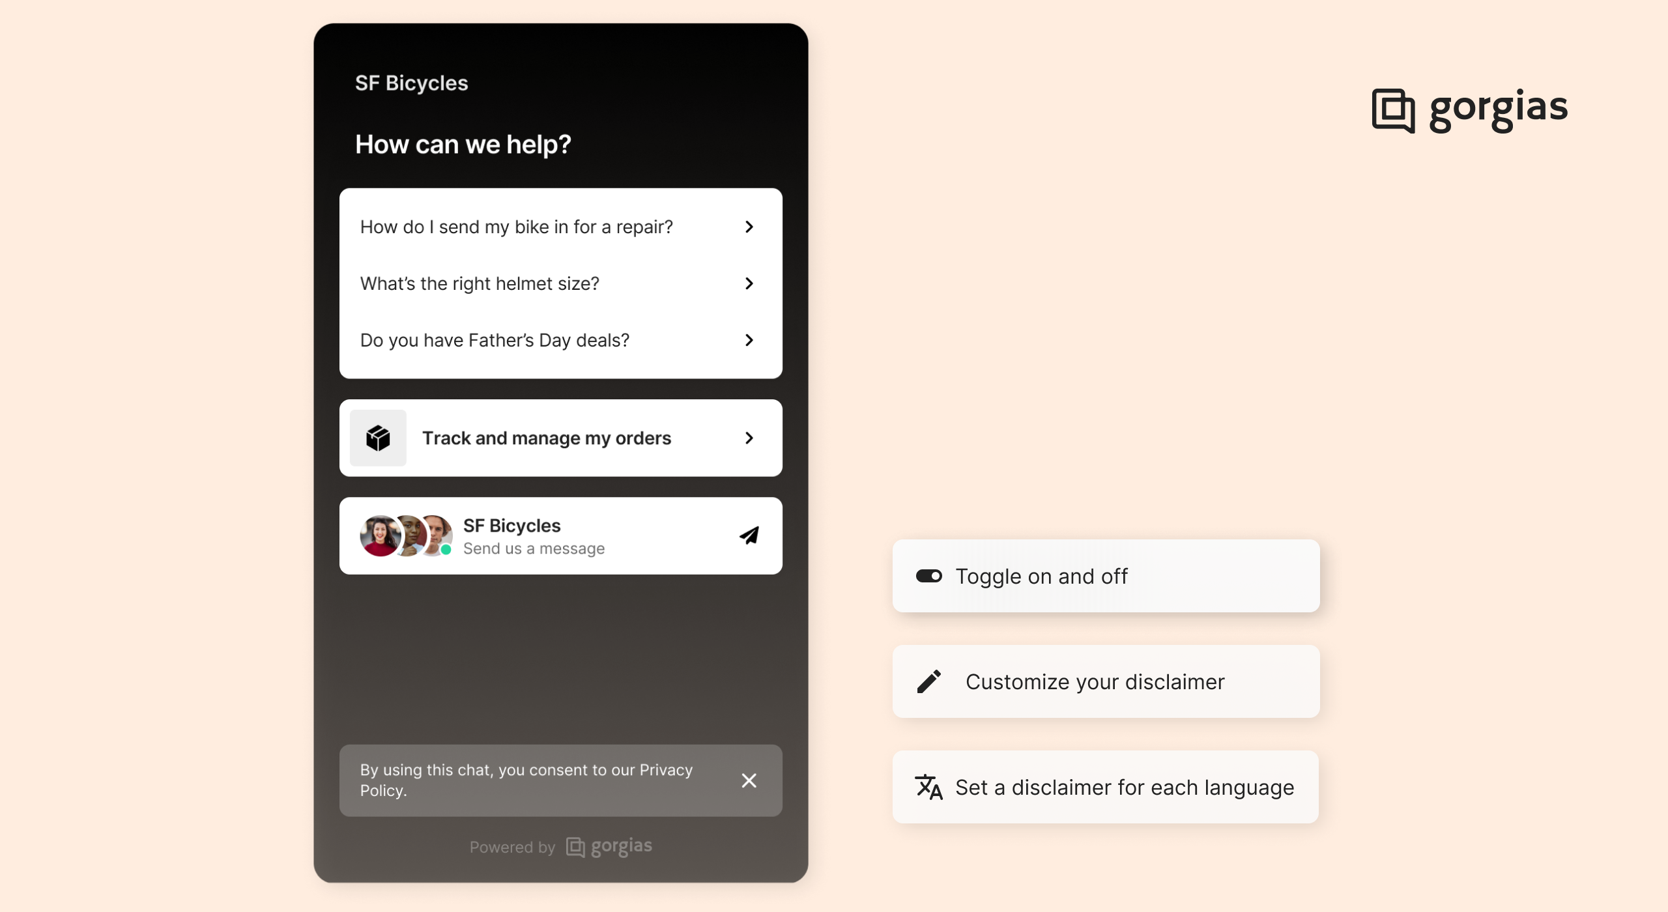
Task: Select Send us a message option
Action: coord(560,535)
